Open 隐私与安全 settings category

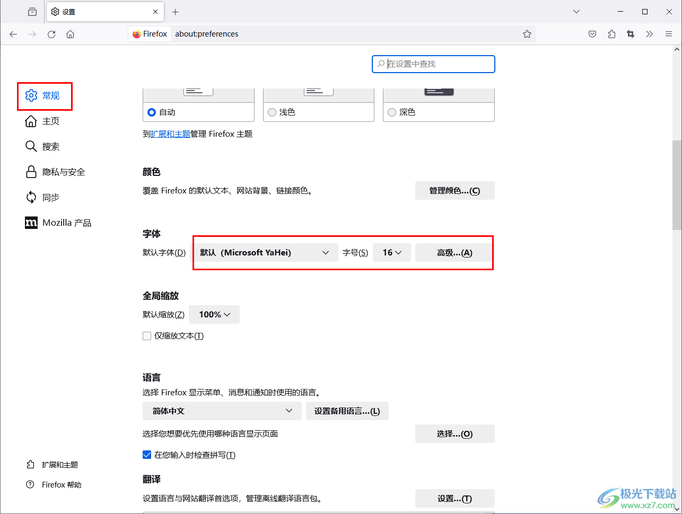pyautogui.click(x=55, y=172)
